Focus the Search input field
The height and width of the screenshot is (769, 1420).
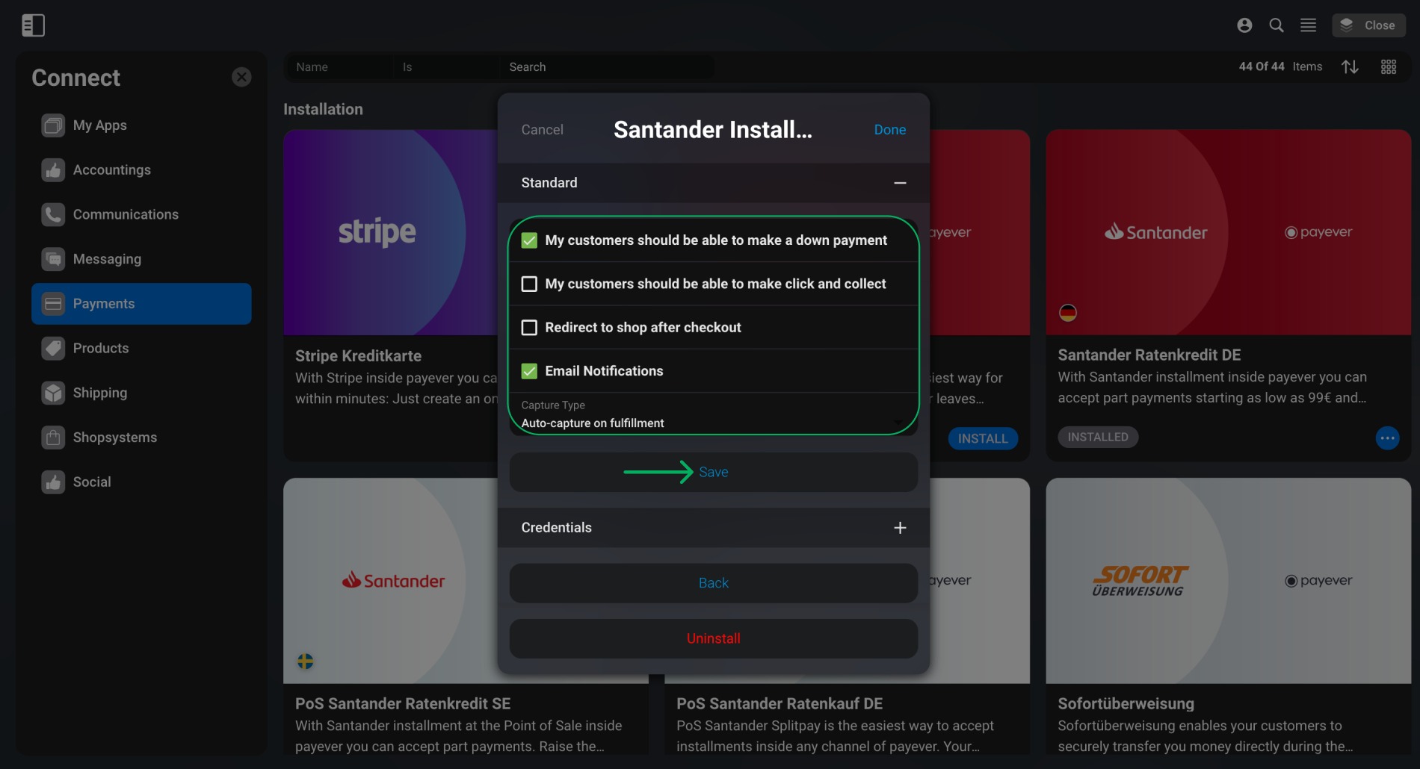607,67
